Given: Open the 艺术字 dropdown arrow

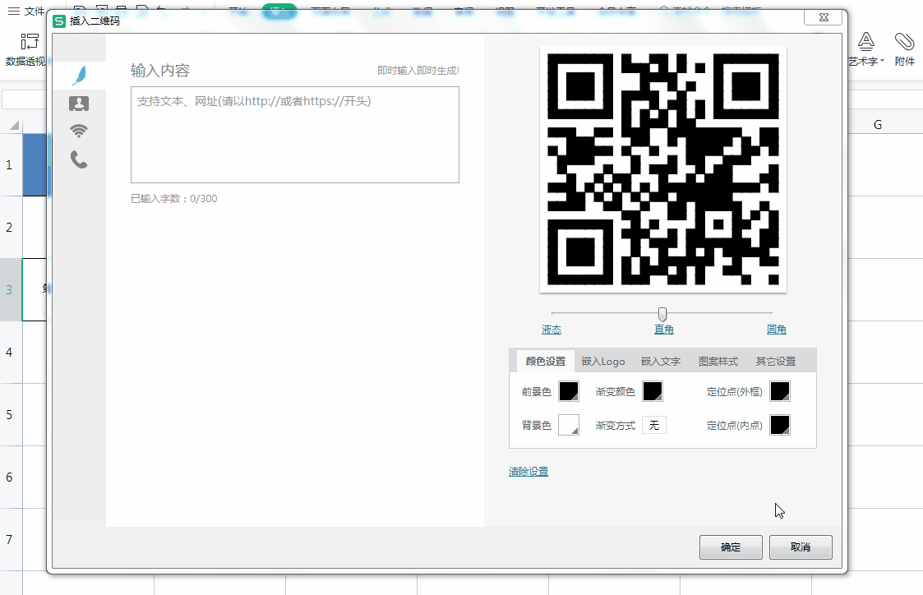Looking at the screenshot, I should [x=882, y=61].
